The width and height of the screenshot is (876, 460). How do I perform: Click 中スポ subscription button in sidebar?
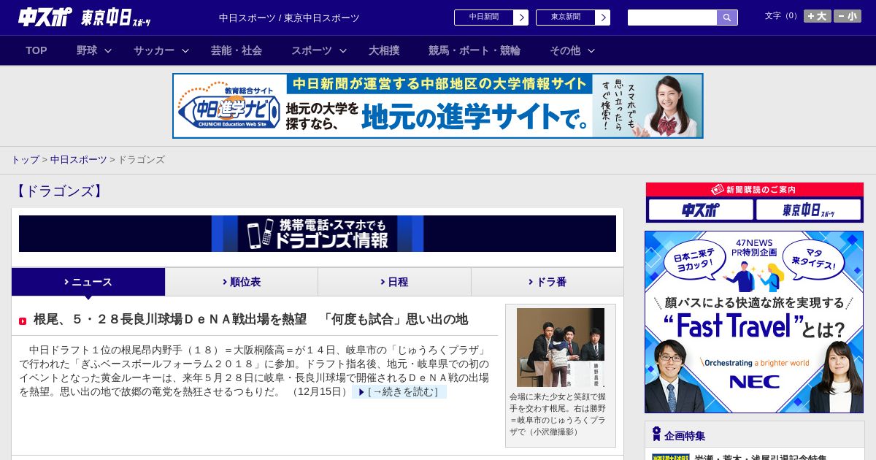point(701,210)
